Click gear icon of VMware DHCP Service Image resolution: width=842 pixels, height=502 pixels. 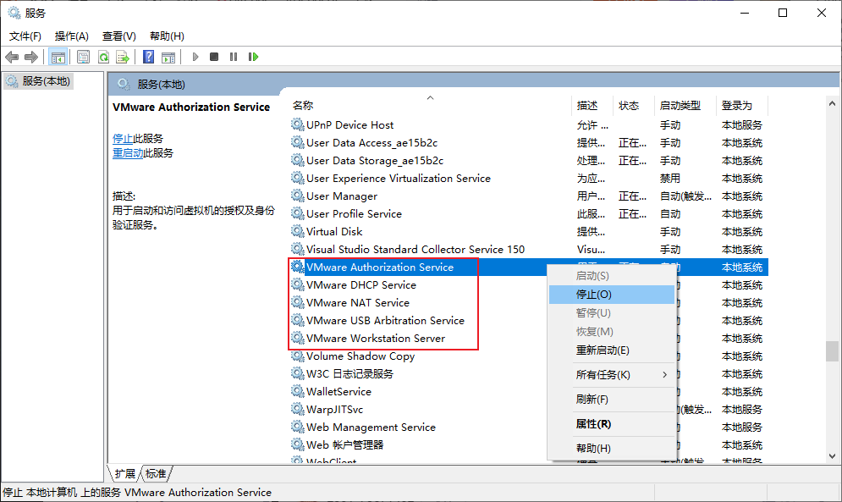[x=298, y=284]
